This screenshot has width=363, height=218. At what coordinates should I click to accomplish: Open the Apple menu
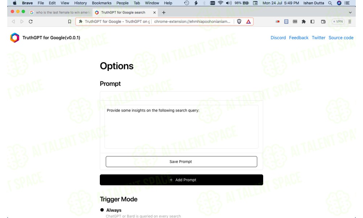click(x=15, y=3)
